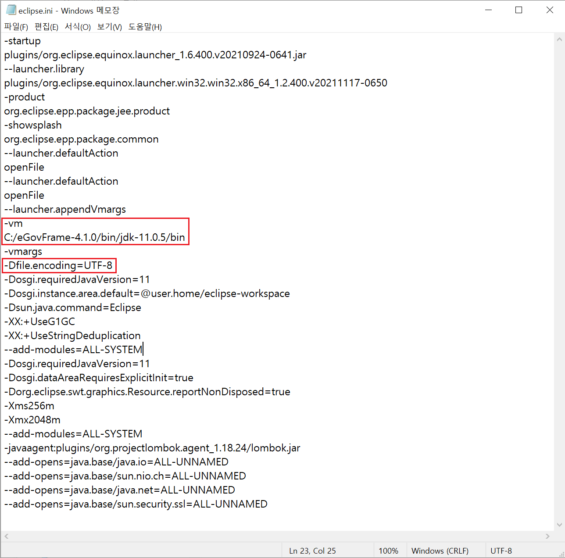This screenshot has height=558, width=565.
Task: Click the lombok.jar javaagent line
Action: [152, 448]
